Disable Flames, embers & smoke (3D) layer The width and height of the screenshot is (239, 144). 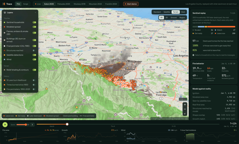34,33
